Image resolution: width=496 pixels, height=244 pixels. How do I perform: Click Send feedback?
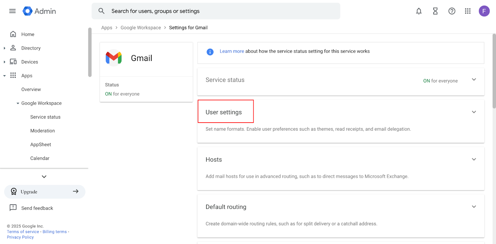(x=37, y=208)
